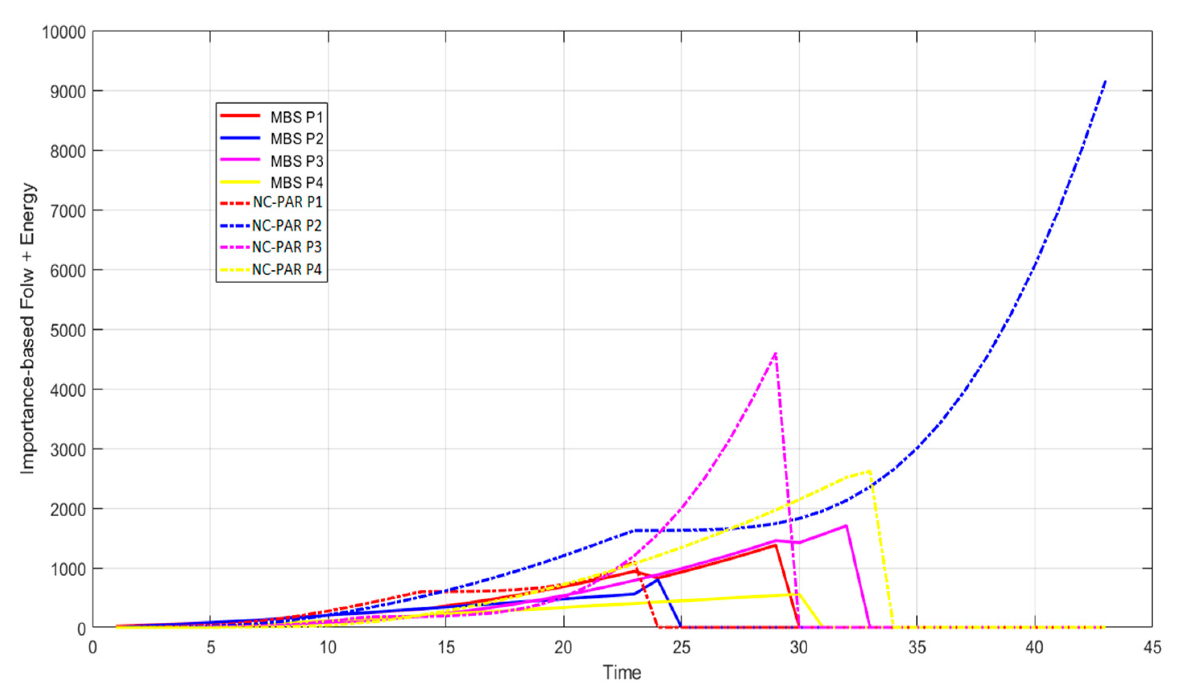
Task: Click the 45 tick label on x-axis
Action: [x=1152, y=648]
